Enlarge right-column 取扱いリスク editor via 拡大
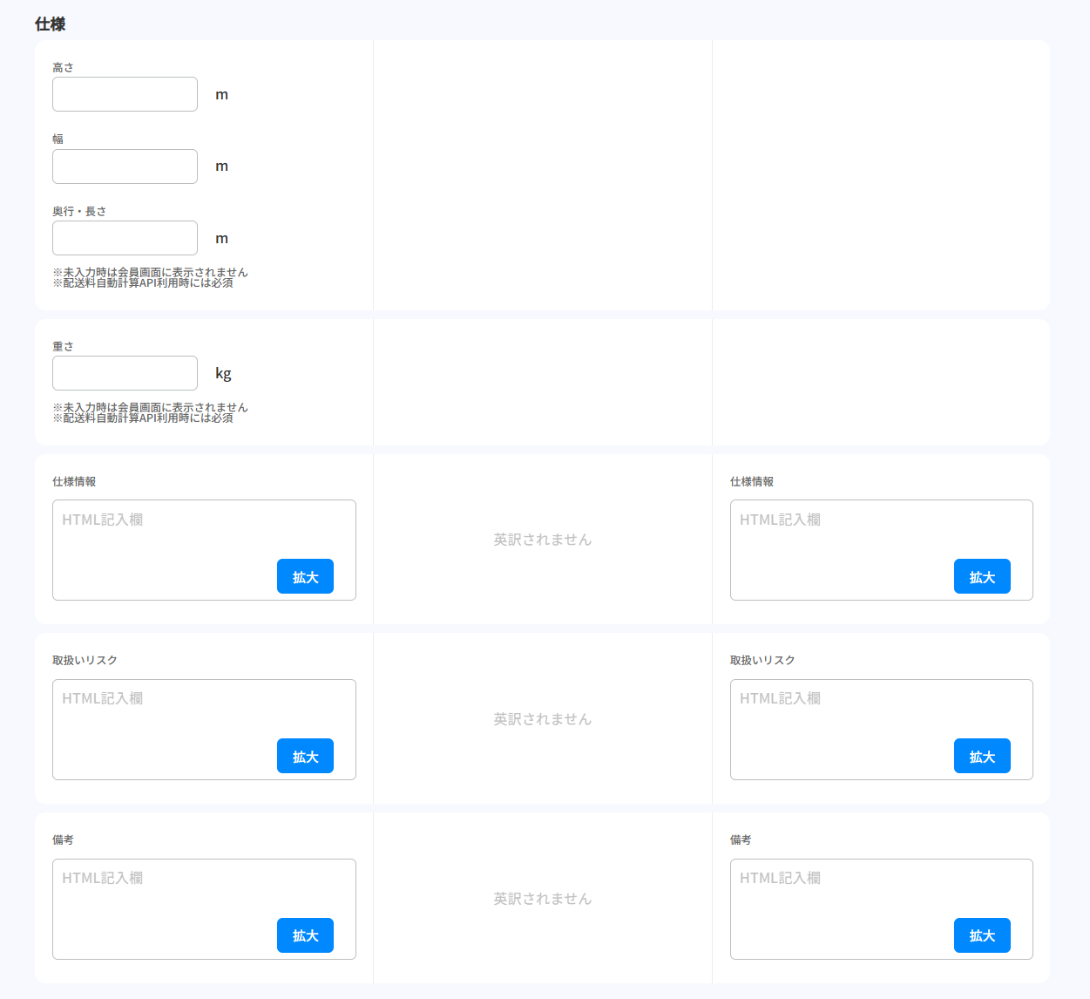This screenshot has width=1090, height=999. coord(982,756)
